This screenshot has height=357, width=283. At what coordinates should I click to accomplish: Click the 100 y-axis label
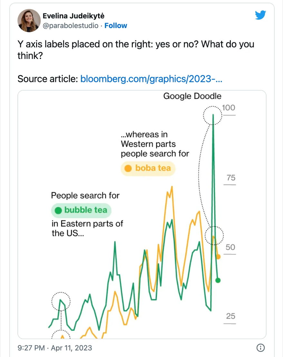click(229, 108)
